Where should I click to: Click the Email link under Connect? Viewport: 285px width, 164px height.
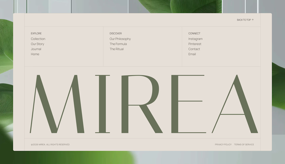pyautogui.click(x=192, y=54)
